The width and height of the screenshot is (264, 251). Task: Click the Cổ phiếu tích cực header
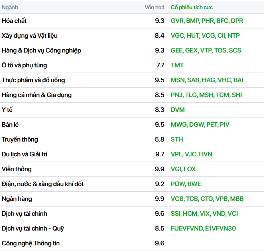pos(192,7)
